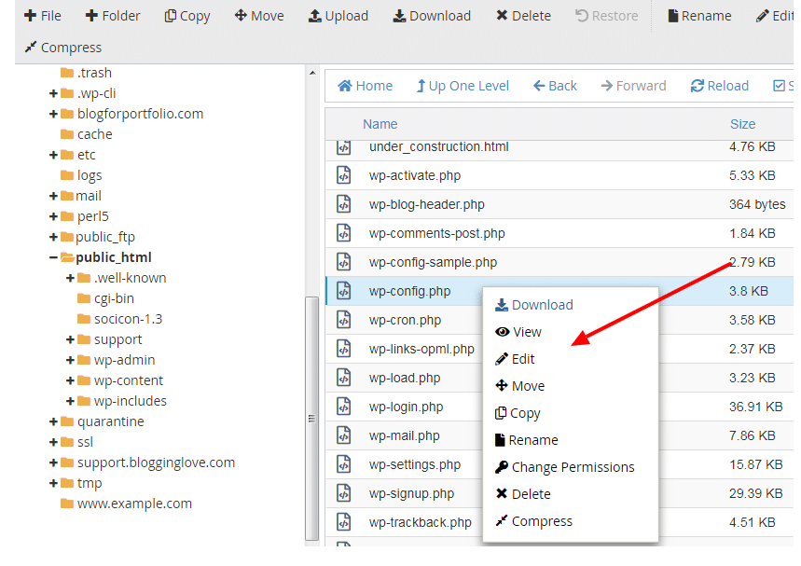Expand the wp-includes folder
The width and height of the screenshot is (801, 566).
[x=70, y=401]
